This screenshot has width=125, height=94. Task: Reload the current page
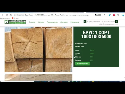coord(11,15)
